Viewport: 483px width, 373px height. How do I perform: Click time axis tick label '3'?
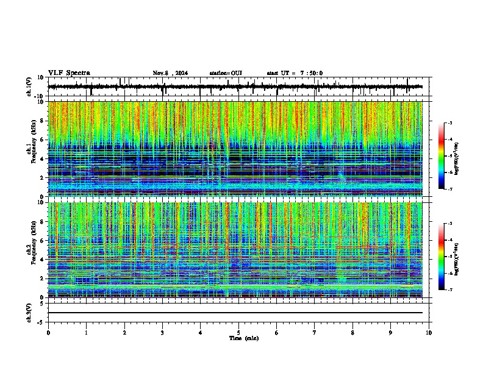(162, 333)
